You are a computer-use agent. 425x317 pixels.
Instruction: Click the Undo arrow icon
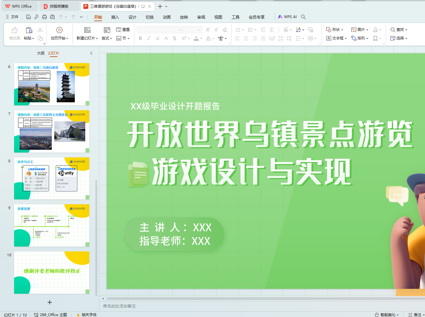pos(61,17)
